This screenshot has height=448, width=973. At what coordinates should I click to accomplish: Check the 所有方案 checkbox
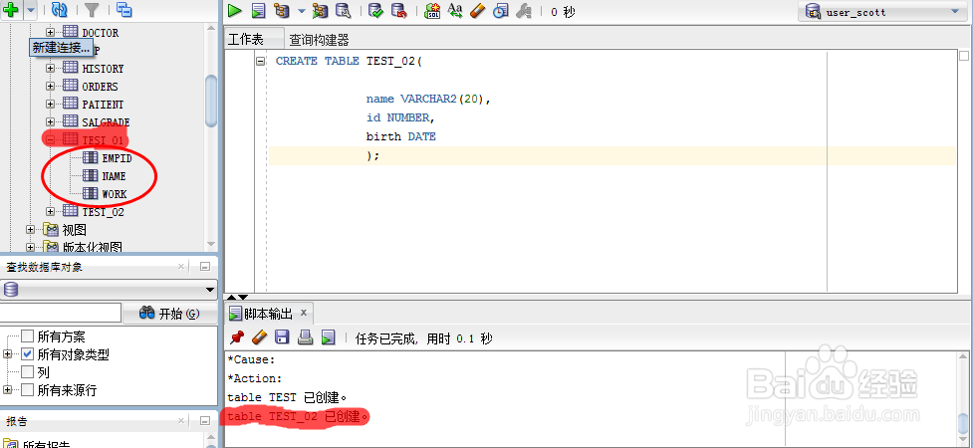[27, 336]
